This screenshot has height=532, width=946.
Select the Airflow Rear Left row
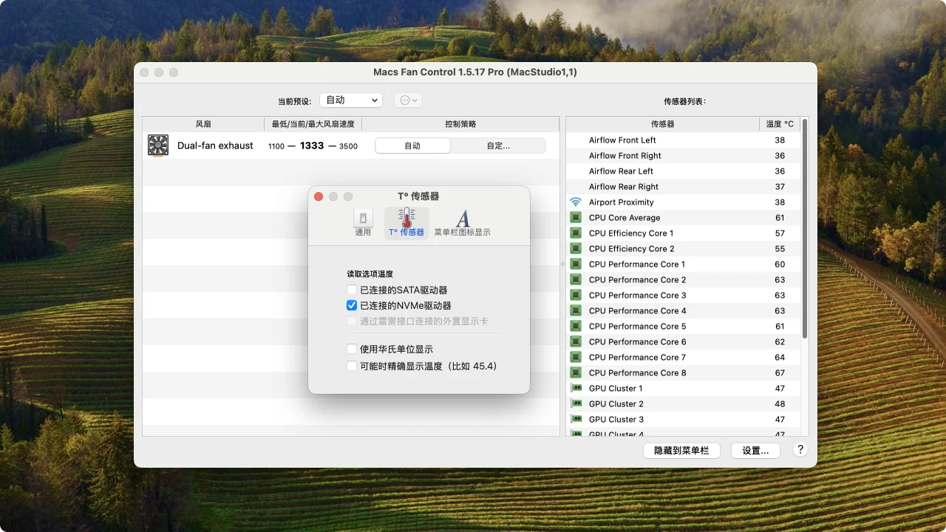coord(683,171)
